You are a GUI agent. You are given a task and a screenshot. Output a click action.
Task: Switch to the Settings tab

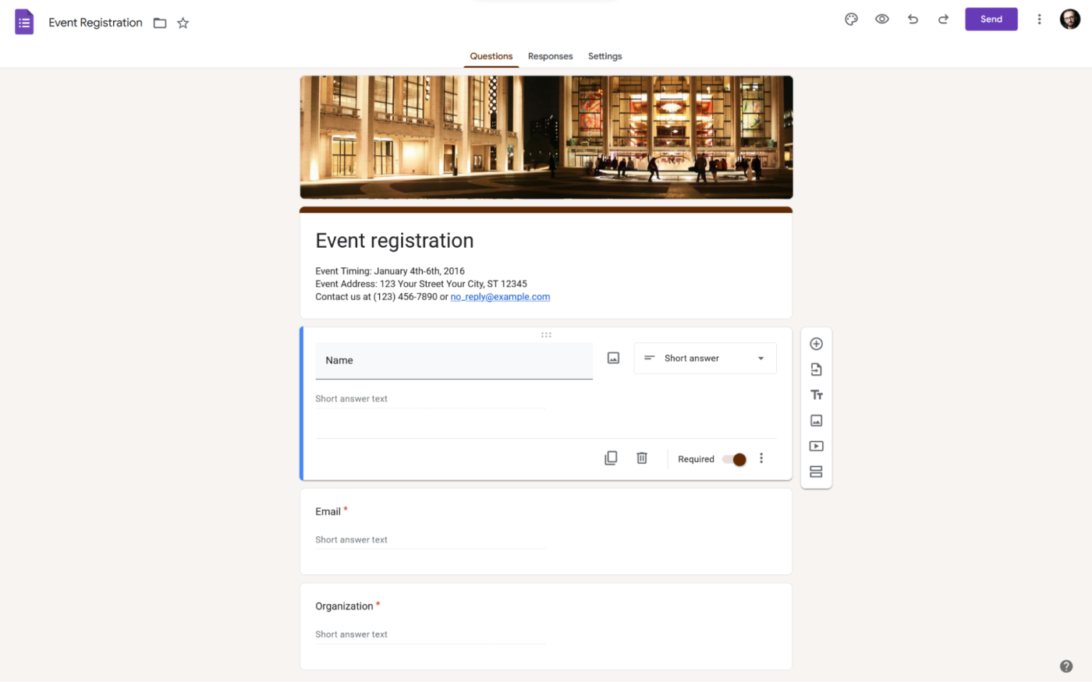click(x=604, y=56)
